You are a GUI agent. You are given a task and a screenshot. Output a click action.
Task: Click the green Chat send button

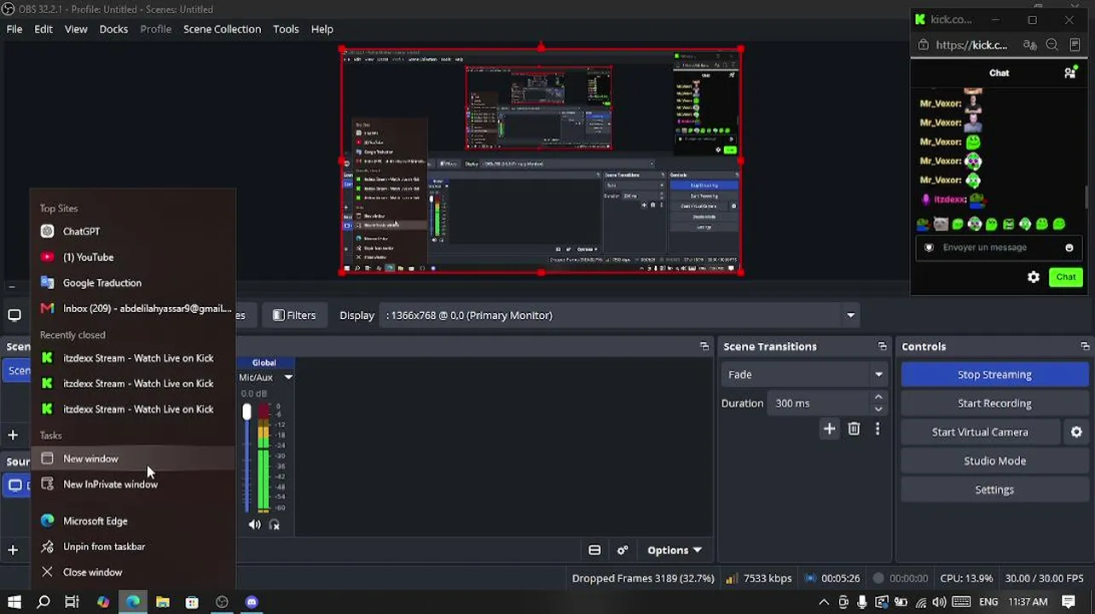[x=1066, y=277]
